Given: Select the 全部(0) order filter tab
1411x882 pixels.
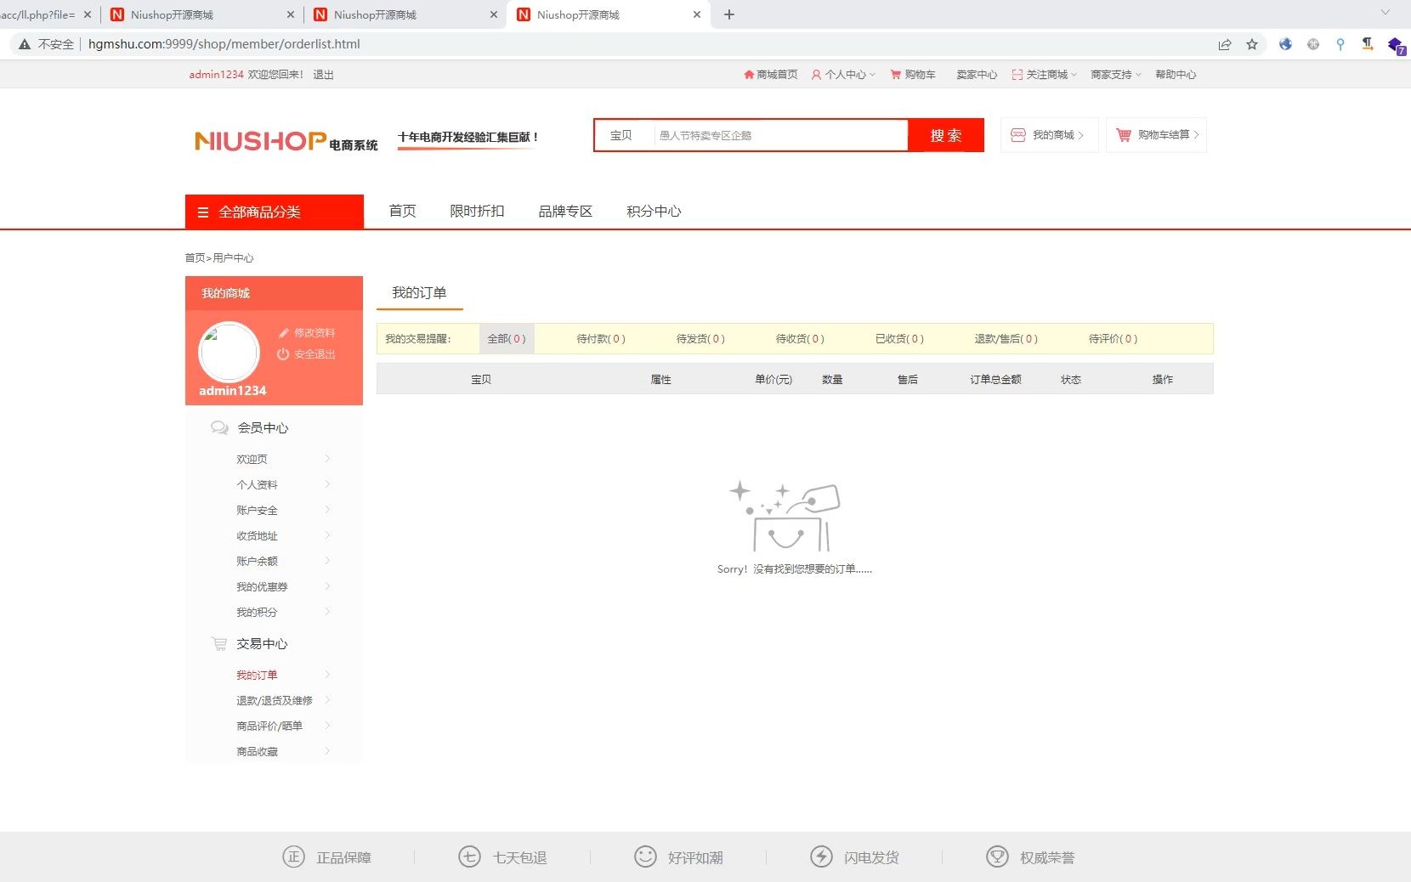Looking at the screenshot, I should [x=507, y=338].
